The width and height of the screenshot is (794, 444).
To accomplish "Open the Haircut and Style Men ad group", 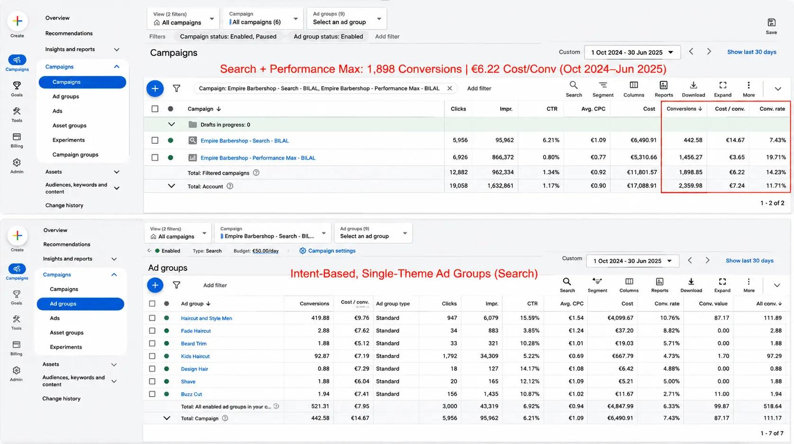I will click(207, 319).
